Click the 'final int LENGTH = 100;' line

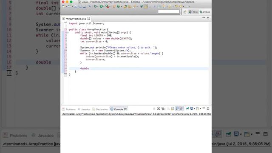coord(96,35)
